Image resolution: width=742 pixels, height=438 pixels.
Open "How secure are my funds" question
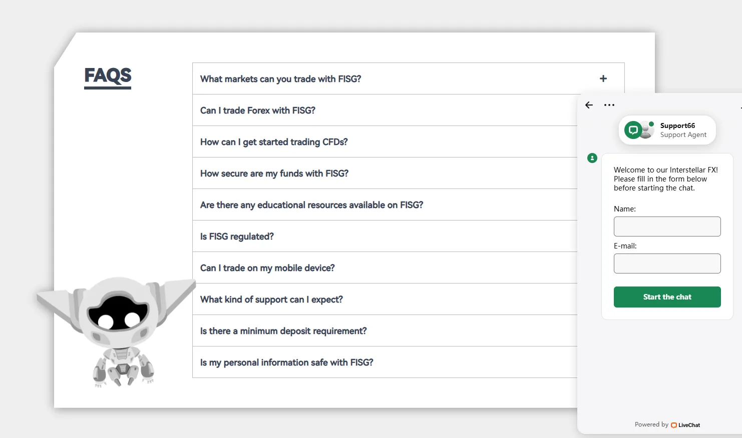[x=274, y=173]
